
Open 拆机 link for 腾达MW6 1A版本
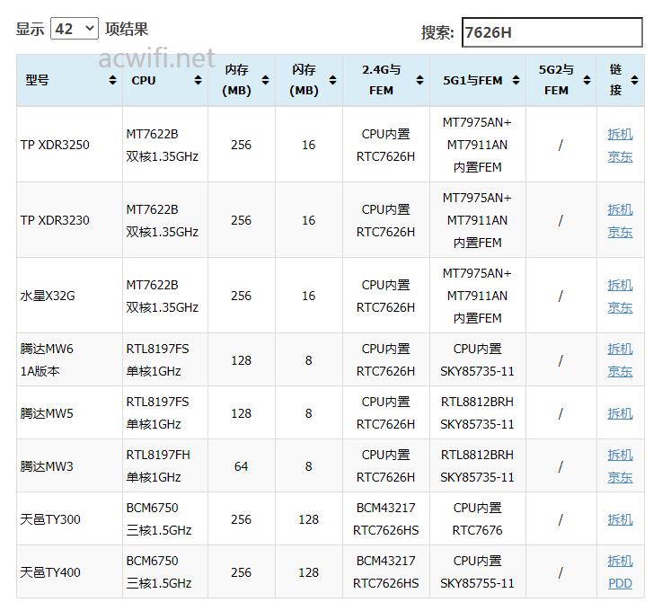pos(620,349)
